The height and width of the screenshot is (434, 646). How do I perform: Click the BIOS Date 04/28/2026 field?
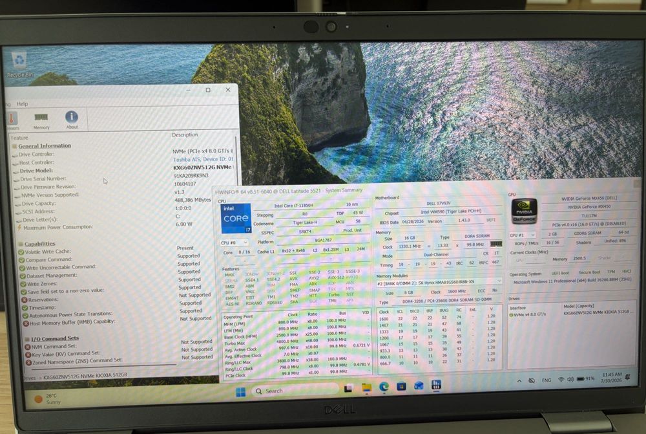(x=412, y=222)
